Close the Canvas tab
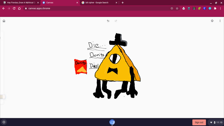The width and height of the screenshot is (224, 126). coord(77,3)
